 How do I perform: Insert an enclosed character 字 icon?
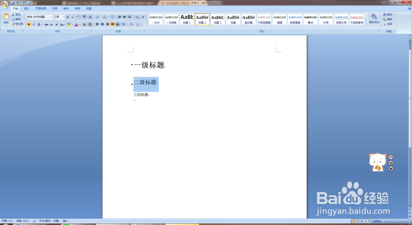coord(90,24)
